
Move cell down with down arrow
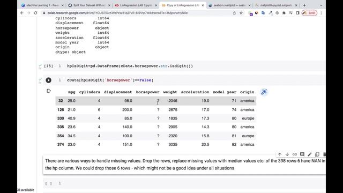pos(287,154)
